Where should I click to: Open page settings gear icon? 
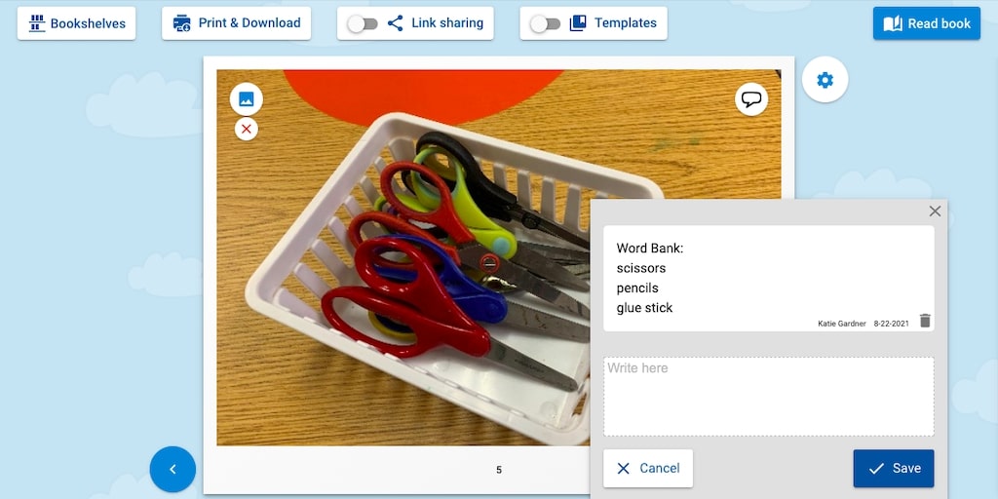pyautogui.click(x=825, y=80)
